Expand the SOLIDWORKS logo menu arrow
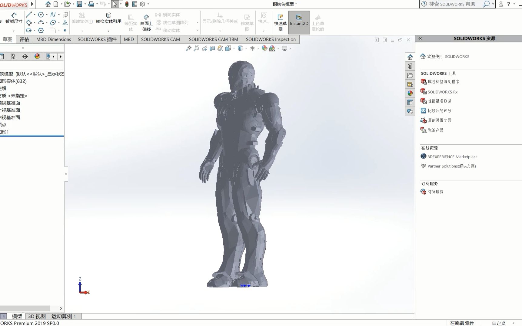This screenshot has height=326, width=522. (32, 4)
